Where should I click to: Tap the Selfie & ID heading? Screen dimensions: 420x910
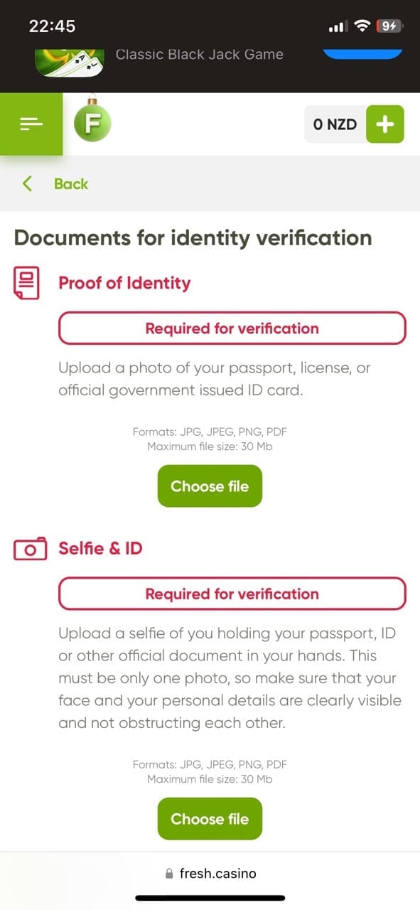[100, 548]
